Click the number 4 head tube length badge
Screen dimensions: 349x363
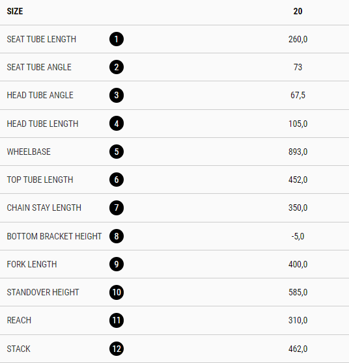(117, 124)
